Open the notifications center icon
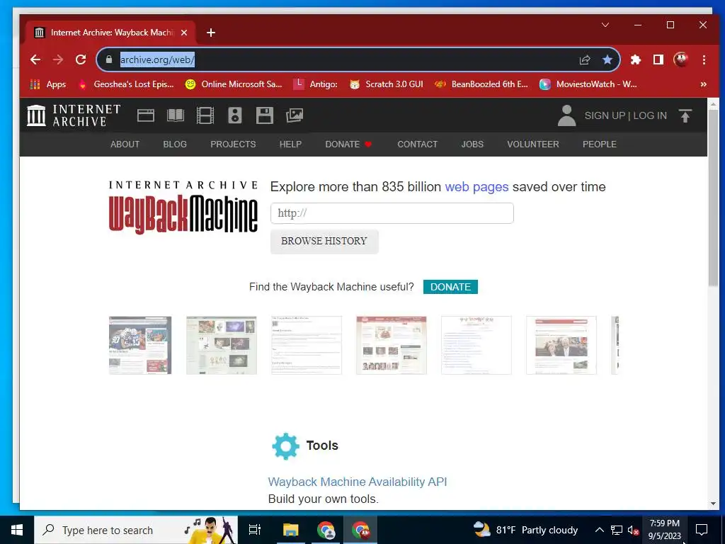The width and height of the screenshot is (725, 544). click(702, 530)
